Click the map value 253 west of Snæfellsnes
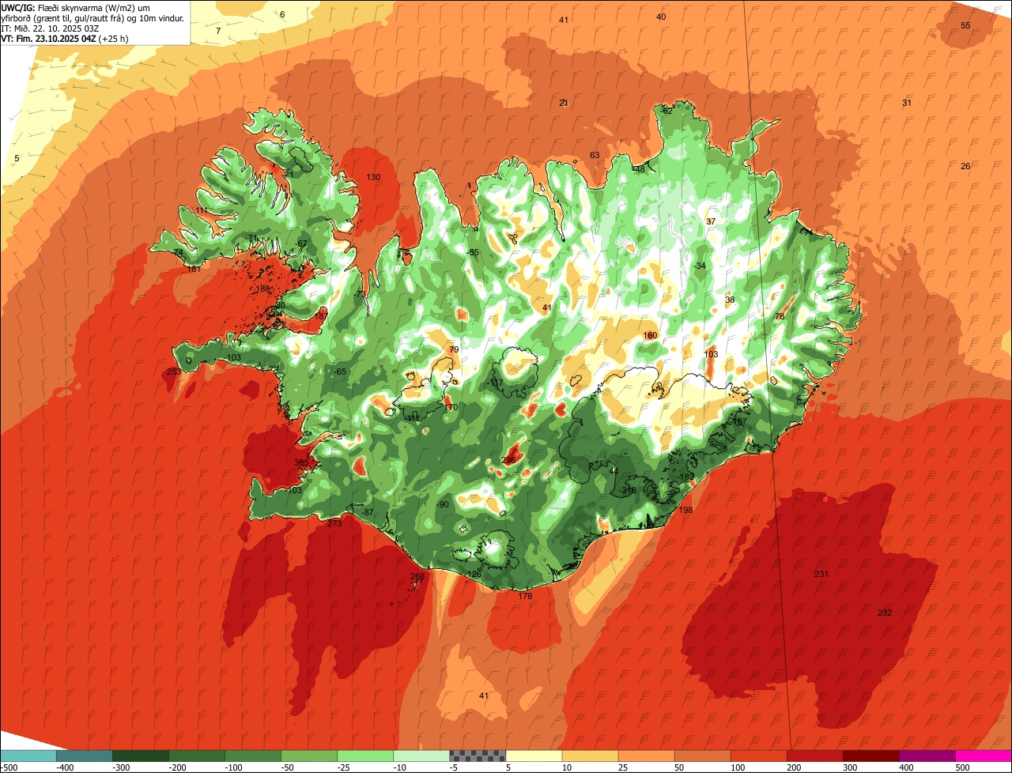 174,371
